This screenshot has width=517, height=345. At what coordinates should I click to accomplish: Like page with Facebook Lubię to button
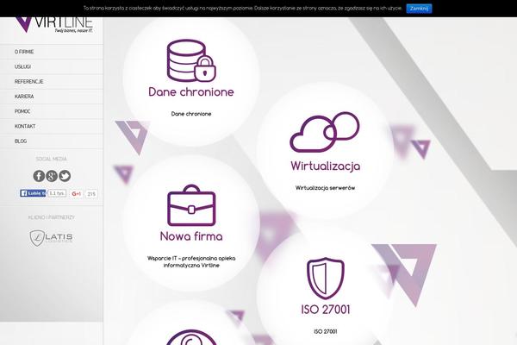click(33, 193)
